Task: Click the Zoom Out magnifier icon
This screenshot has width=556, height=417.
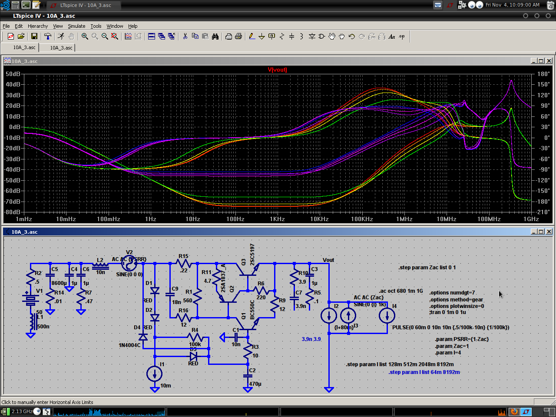Action: click(105, 36)
